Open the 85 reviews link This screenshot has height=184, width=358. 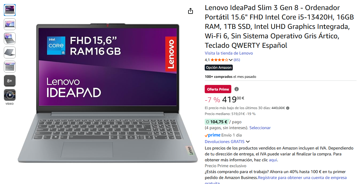237,60
